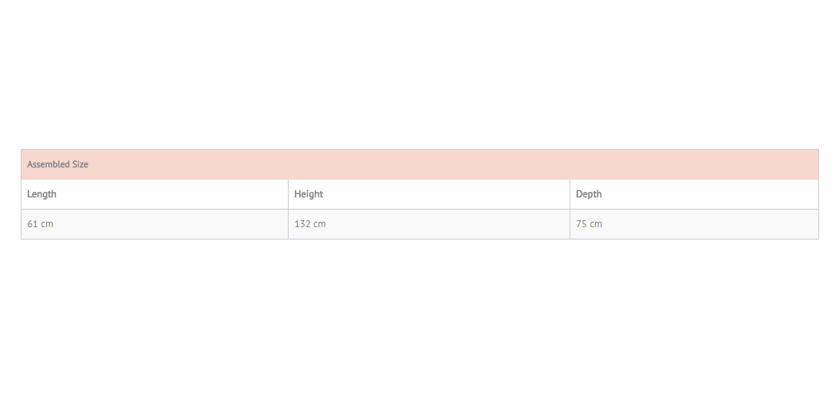Viewport: 839px width, 393px height.
Task: Click the divider between Length and Height headers
Action: click(288, 194)
